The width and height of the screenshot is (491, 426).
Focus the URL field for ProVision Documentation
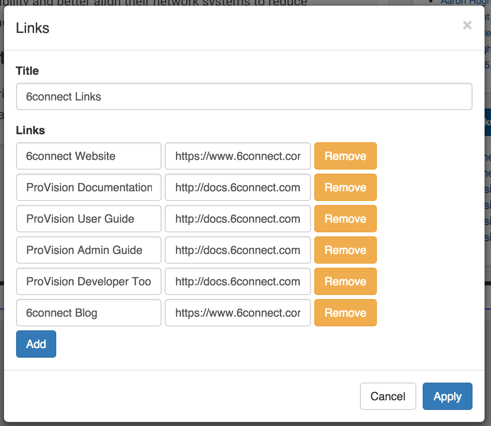(237, 187)
